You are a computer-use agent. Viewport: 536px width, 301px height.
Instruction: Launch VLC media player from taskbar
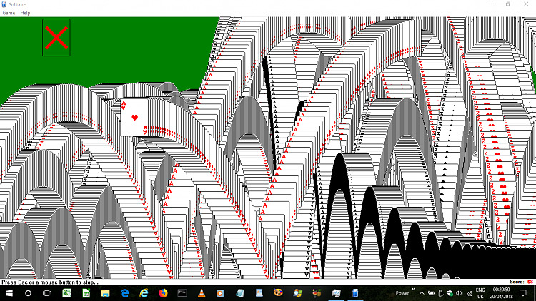tap(202, 293)
